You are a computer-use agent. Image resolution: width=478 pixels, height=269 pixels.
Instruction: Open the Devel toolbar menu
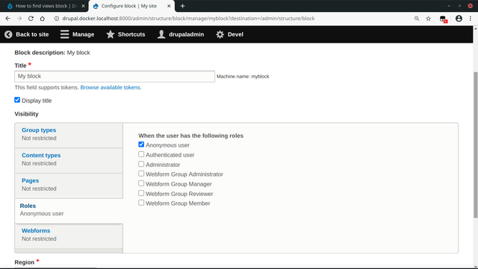(x=229, y=34)
